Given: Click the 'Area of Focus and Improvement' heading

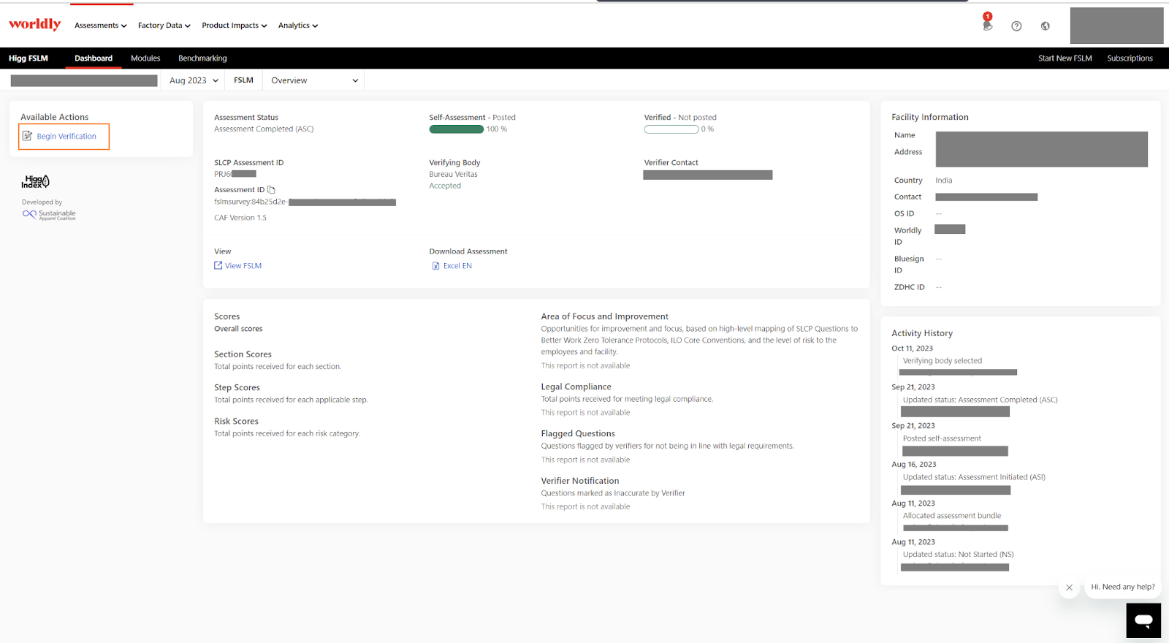Looking at the screenshot, I should [x=604, y=317].
